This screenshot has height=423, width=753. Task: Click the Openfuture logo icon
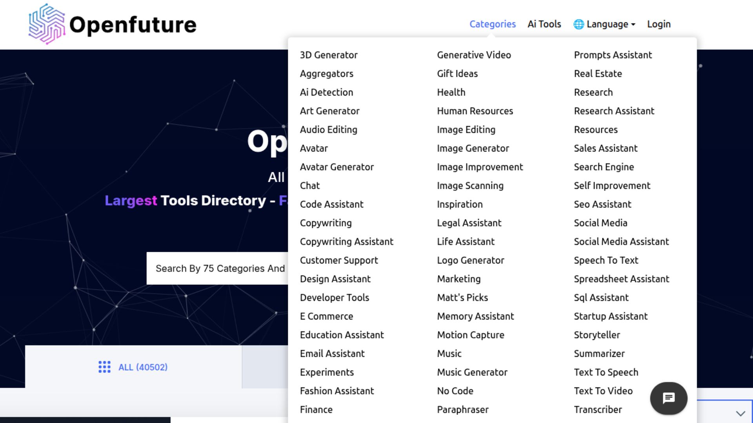pyautogui.click(x=47, y=24)
